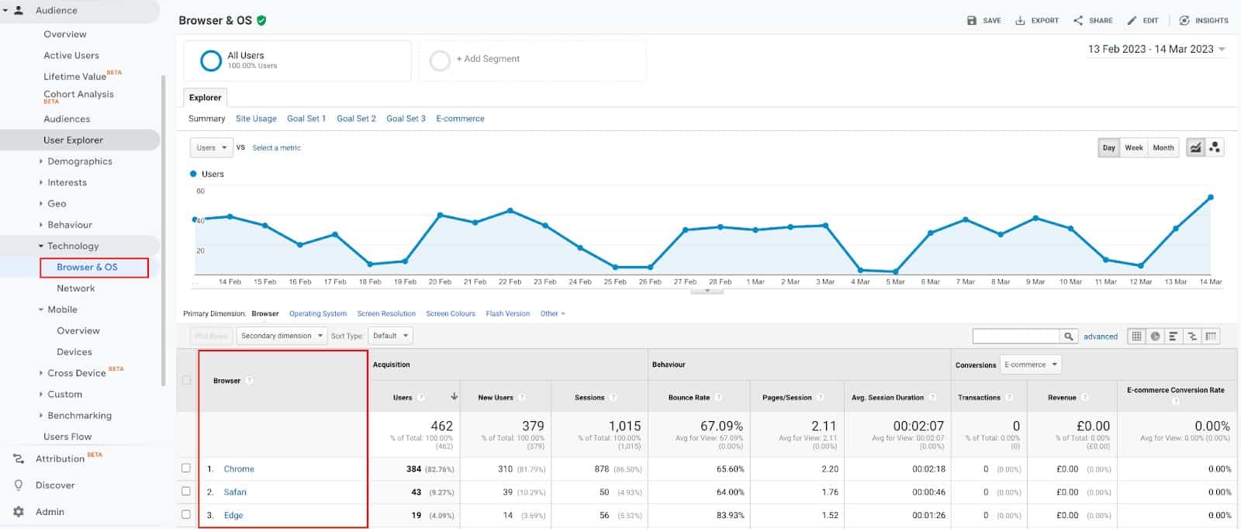Image resolution: width=1241 pixels, height=529 pixels.
Task: Open the E-commerce metrics tab
Action: [x=460, y=119]
